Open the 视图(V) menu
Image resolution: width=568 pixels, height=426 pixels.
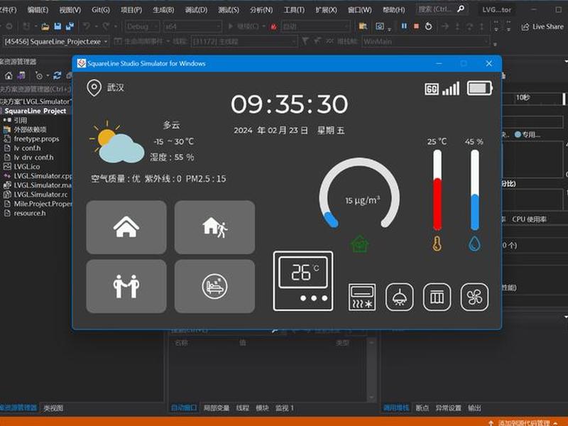(x=70, y=10)
